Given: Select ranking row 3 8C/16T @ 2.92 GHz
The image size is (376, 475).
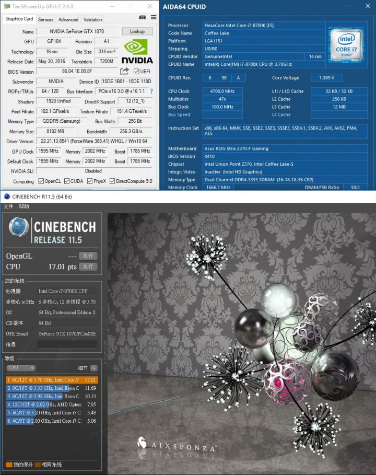Looking at the screenshot, I should (x=52, y=396).
